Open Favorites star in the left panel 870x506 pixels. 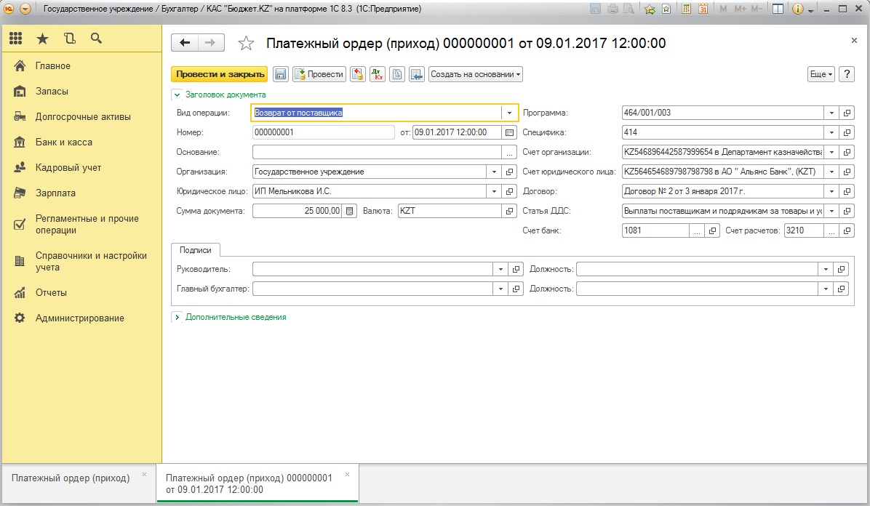click(x=42, y=39)
